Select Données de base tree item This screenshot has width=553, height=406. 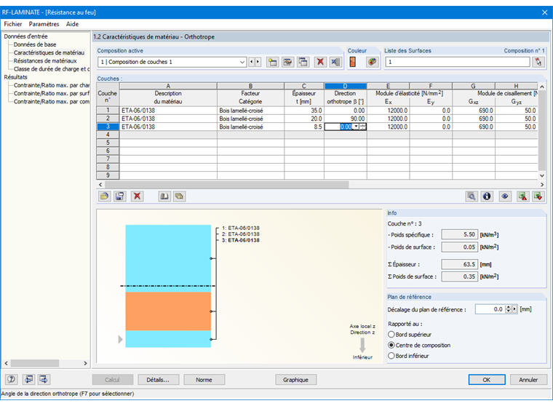point(35,44)
